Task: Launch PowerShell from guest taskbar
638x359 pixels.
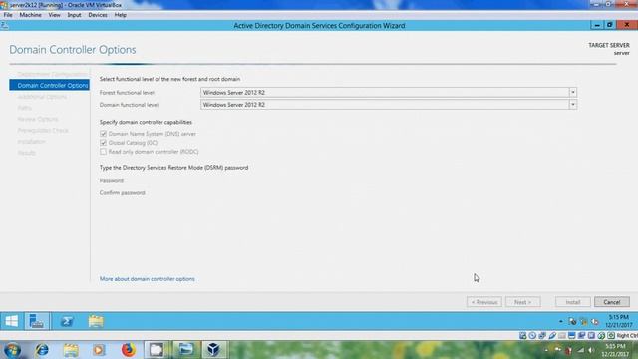Action: (x=67, y=321)
